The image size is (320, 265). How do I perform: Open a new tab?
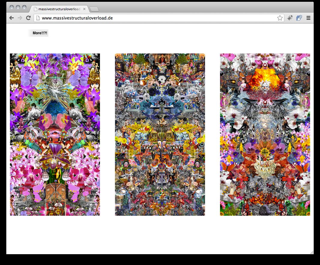[94, 9]
